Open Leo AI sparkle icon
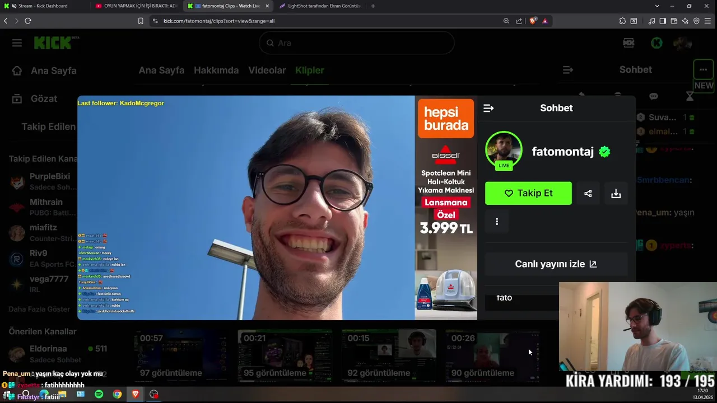This screenshot has width=717, height=403. pos(685,21)
